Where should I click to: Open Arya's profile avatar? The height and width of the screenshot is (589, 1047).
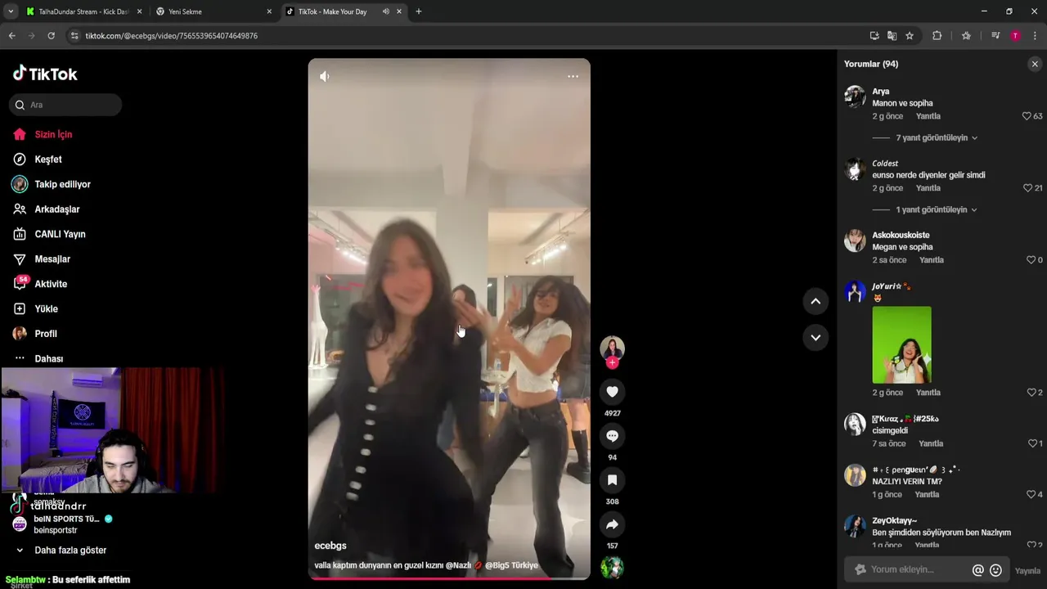pos(855,97)
